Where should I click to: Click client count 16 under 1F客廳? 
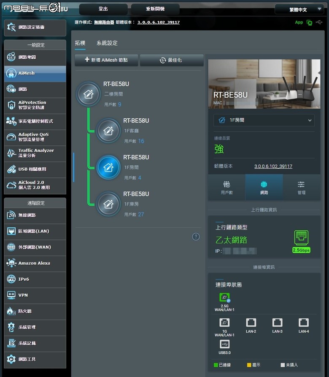[x=141, y=141]
